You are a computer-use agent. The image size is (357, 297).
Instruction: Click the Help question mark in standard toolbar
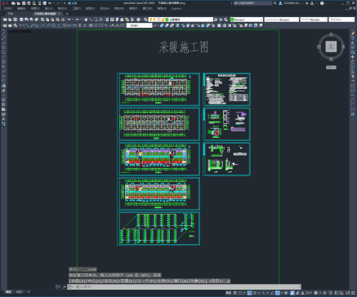point(139,20)
